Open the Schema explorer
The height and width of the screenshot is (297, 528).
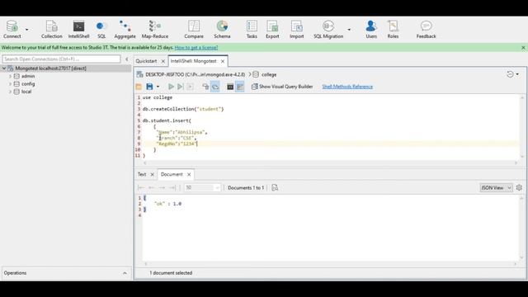222,30
